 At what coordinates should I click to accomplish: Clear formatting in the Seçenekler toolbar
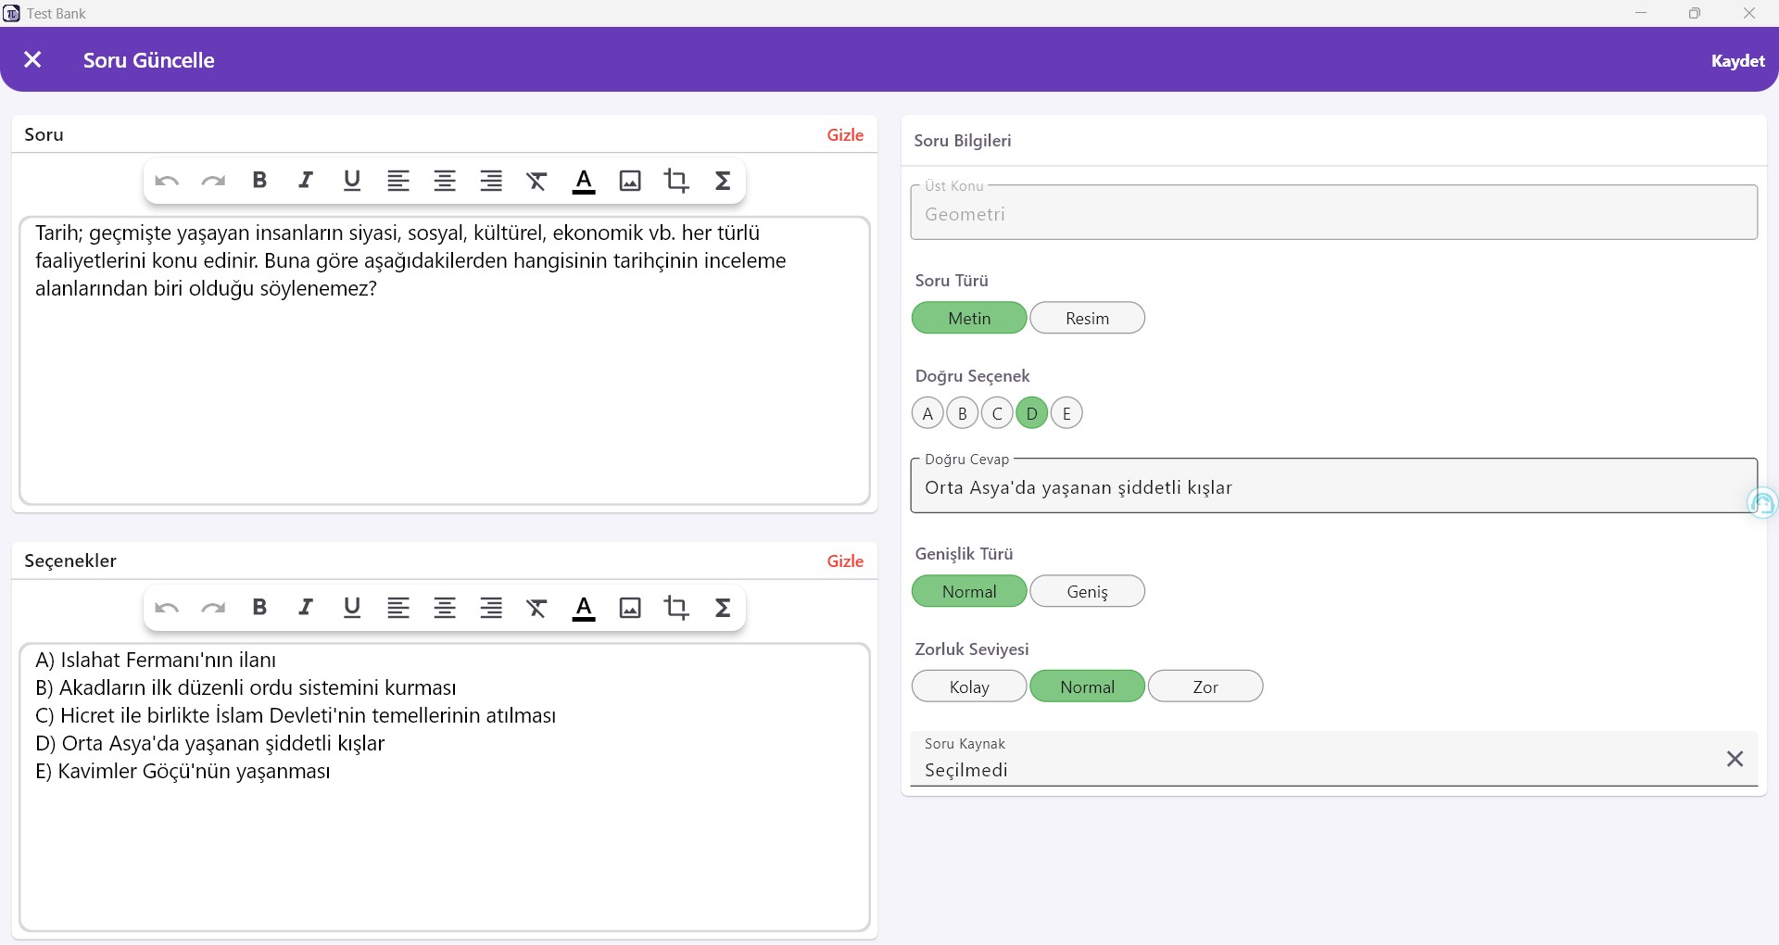click(x=537, y=608)
